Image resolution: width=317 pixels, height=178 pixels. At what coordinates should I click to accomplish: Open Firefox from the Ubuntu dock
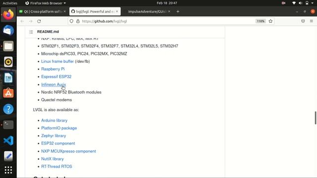tap(8, 15)
